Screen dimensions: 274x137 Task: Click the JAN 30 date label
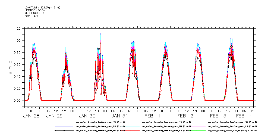(x=87, y=116)
